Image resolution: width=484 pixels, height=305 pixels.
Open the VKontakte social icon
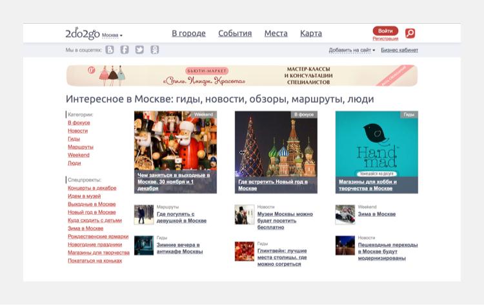tap(110, 50)
